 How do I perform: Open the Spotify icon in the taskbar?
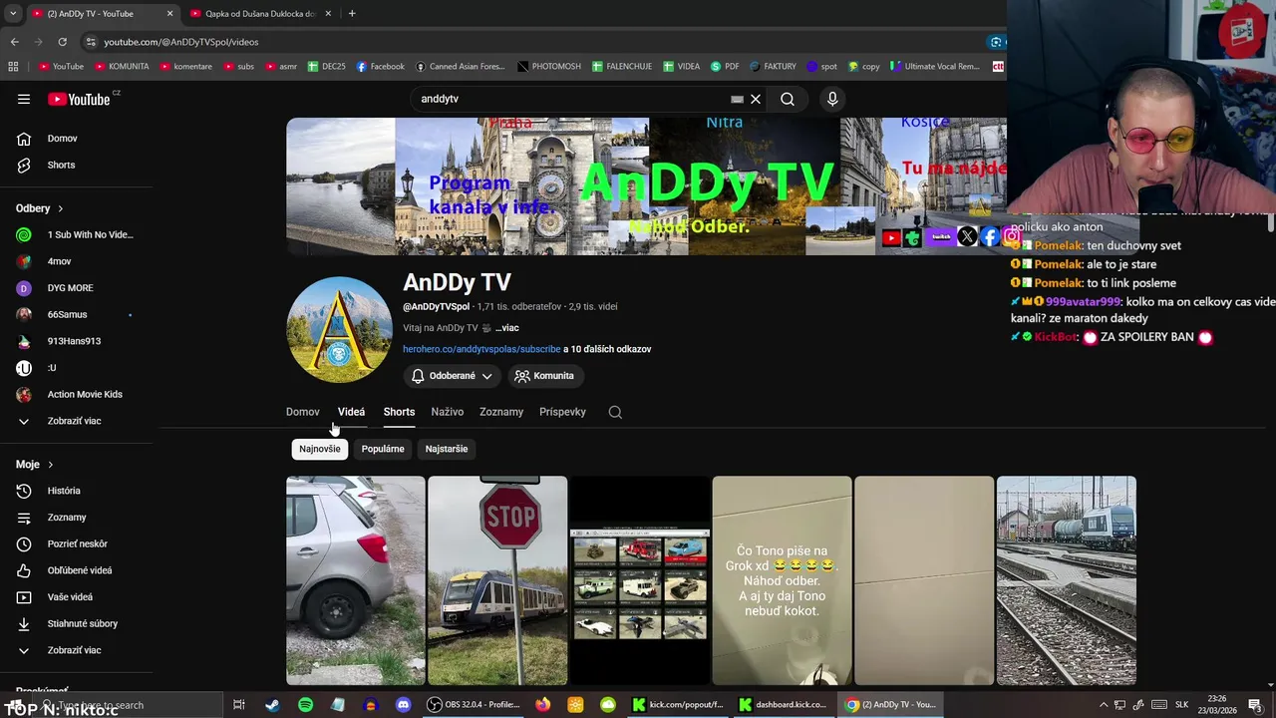(x=305, y=705)
